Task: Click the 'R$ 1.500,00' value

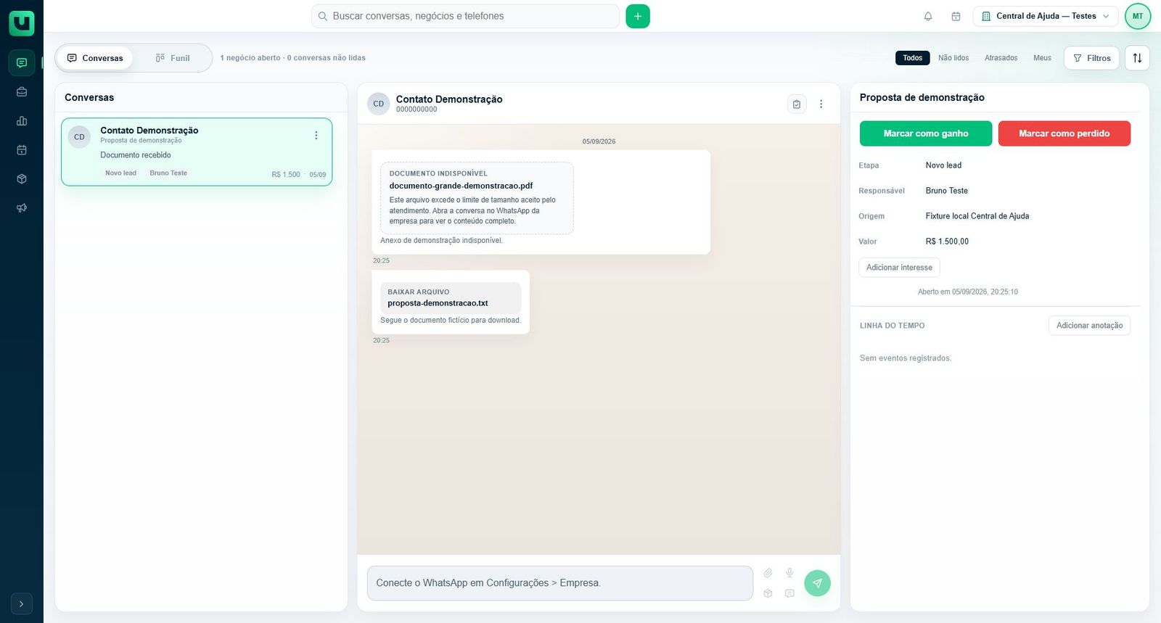Action: (947, 242)
